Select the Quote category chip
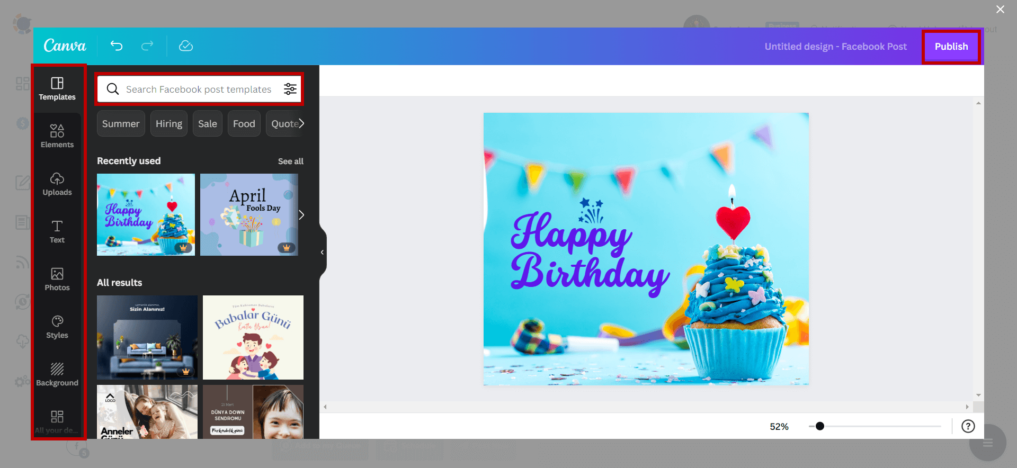The image size is (1017, 468). tap(285, 123)
